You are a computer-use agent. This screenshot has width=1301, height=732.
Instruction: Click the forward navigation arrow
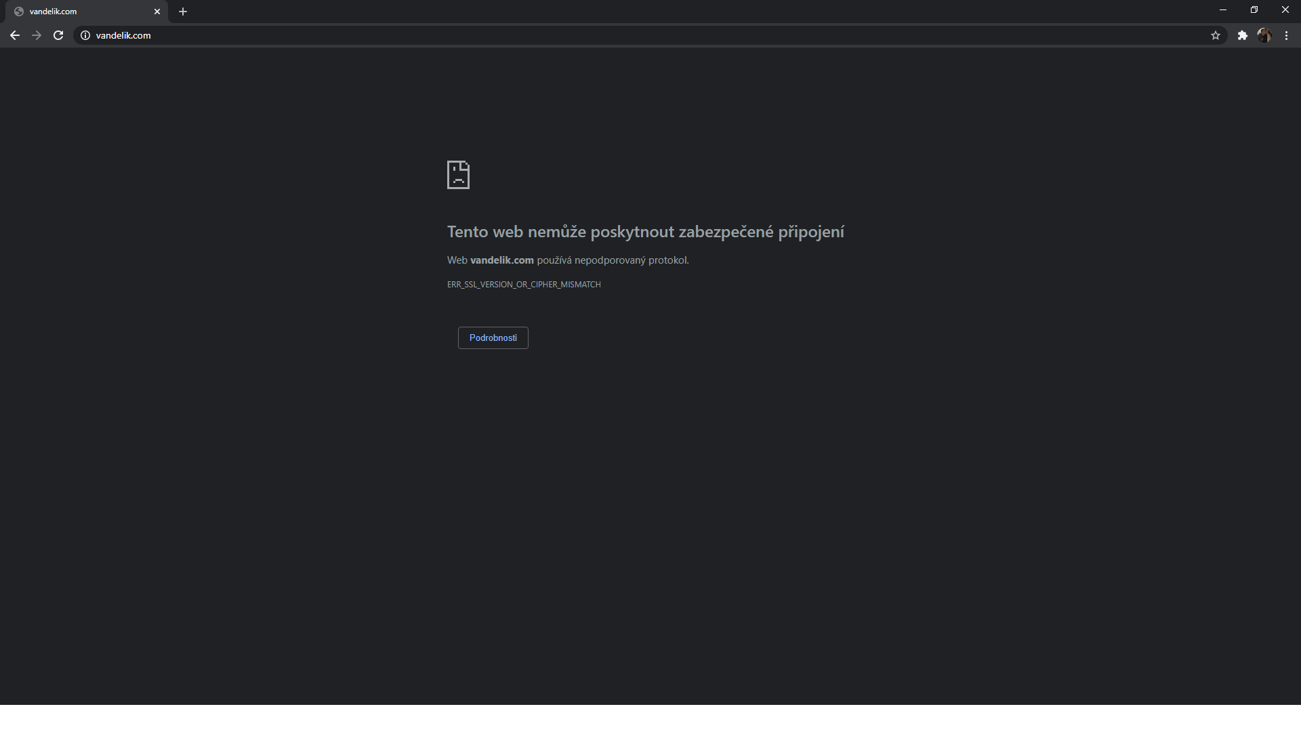click(x=37, y=35)
